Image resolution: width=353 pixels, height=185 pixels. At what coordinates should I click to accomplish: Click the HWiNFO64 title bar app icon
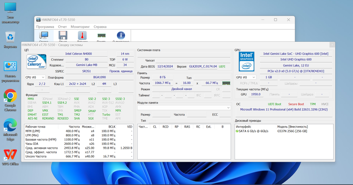click(39, 20)
